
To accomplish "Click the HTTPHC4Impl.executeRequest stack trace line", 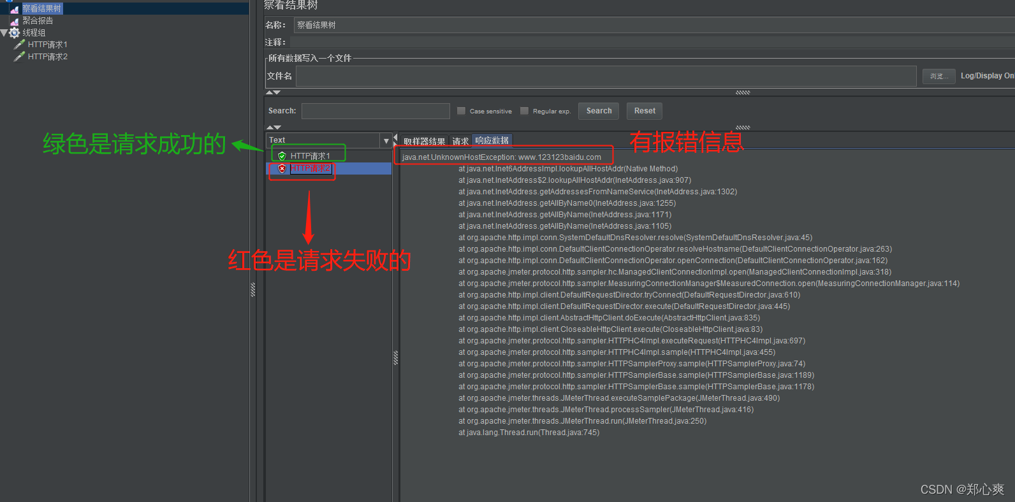I will click(x=631, y=341).
